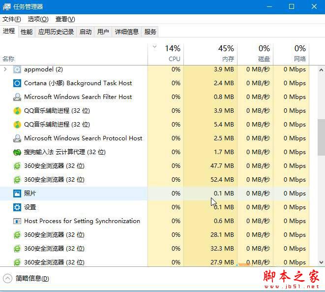Select Host Process for Setting Synchronization name
This screenshot has height=292, width=325.
pyautogui.click(x=82, y=221)
